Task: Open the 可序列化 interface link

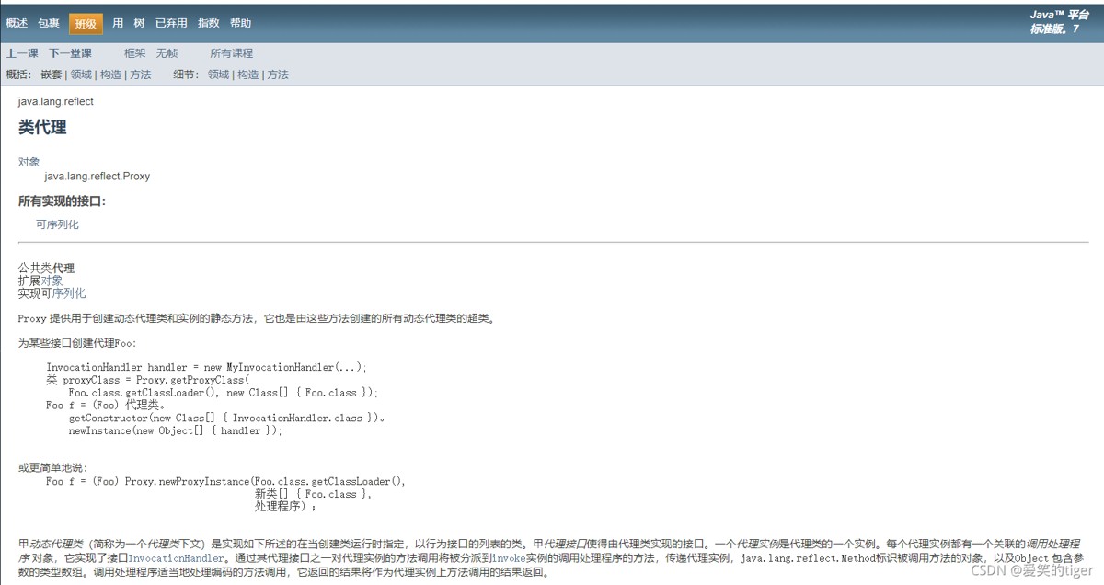Action: (58, 224)
